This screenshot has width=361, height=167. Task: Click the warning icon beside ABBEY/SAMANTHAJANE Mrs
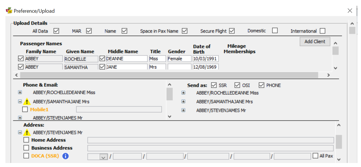pyautogui.click(x=27, y=101)
